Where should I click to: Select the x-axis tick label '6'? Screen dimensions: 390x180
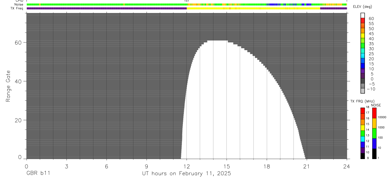pos(106,166)
